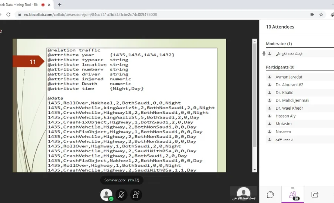
Task: Reload the page with the refresh icon
Action: tap(8, 14)
